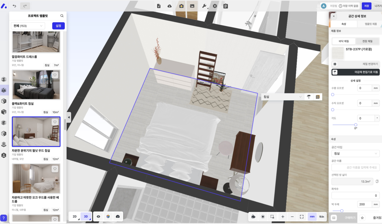Click the video camera view icon
The width and height of the screenshot is (382, 224).
click(253, 216)
